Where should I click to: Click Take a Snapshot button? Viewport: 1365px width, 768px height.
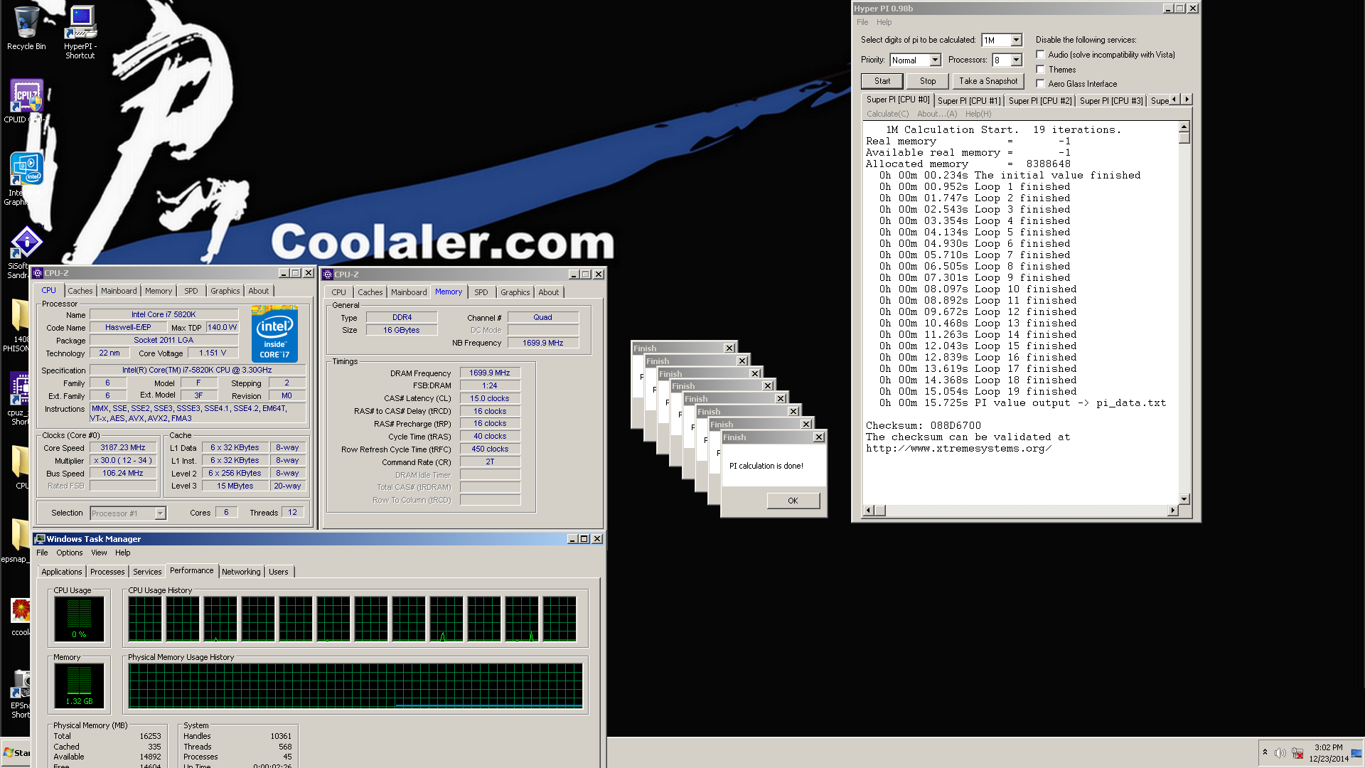(x=988, y=81)
